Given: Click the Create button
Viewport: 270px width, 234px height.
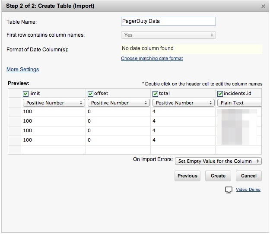Looking at the screenshot, I should click(x=218, y=176).
